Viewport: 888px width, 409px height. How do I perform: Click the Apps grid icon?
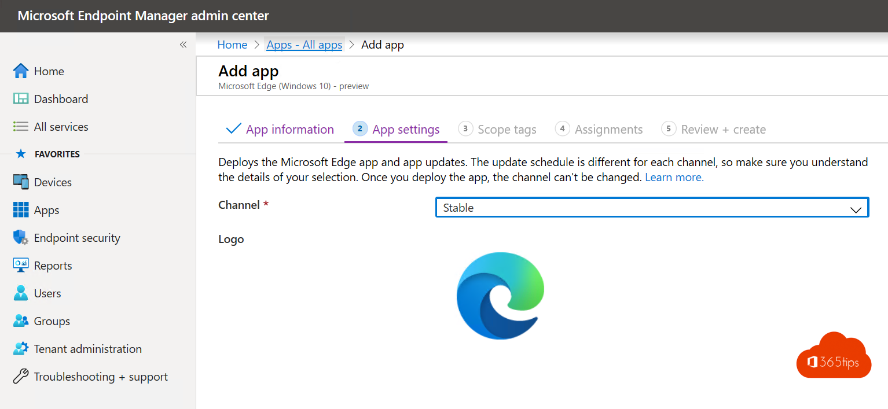coord(21,210)
